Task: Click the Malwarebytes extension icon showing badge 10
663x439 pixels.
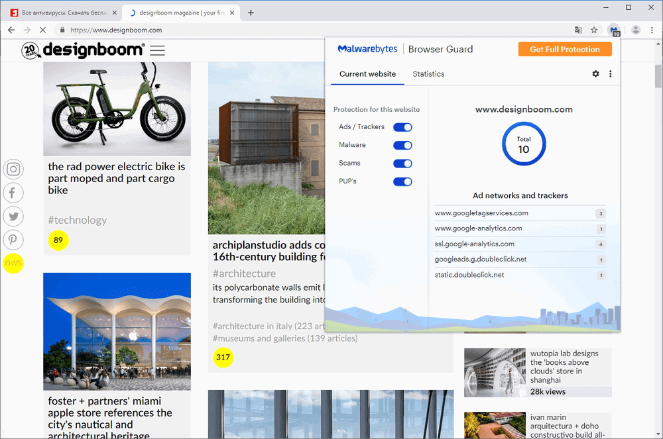Action: pos(614,30)
